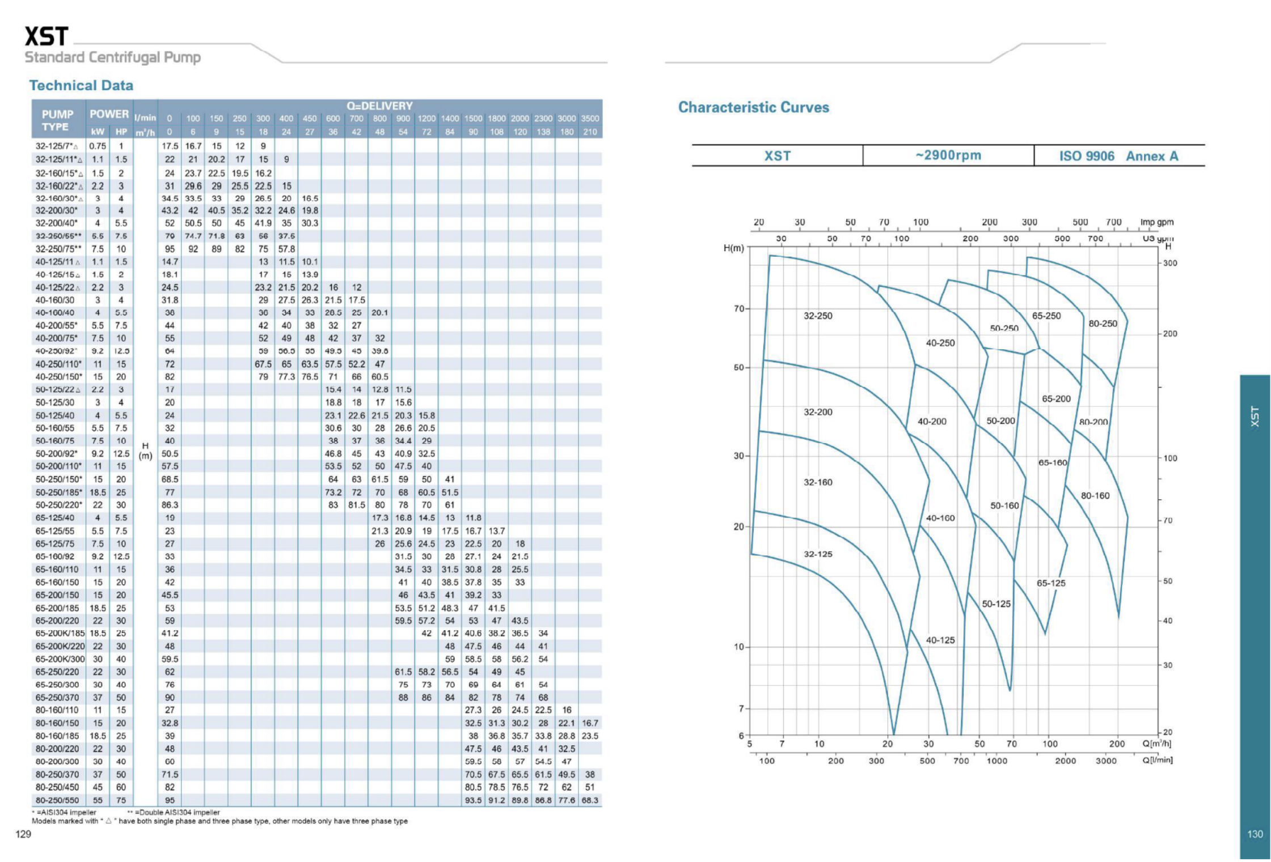Click the ~2900rpm speed label
1271x862 pixels.
948,155
